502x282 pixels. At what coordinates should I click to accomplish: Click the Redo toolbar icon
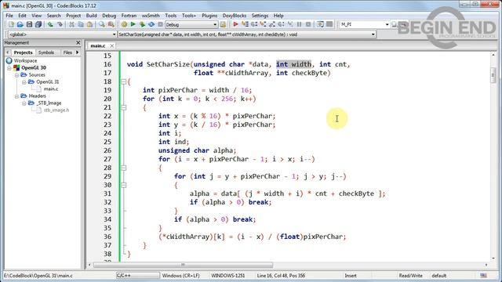(x=60, y=24)
